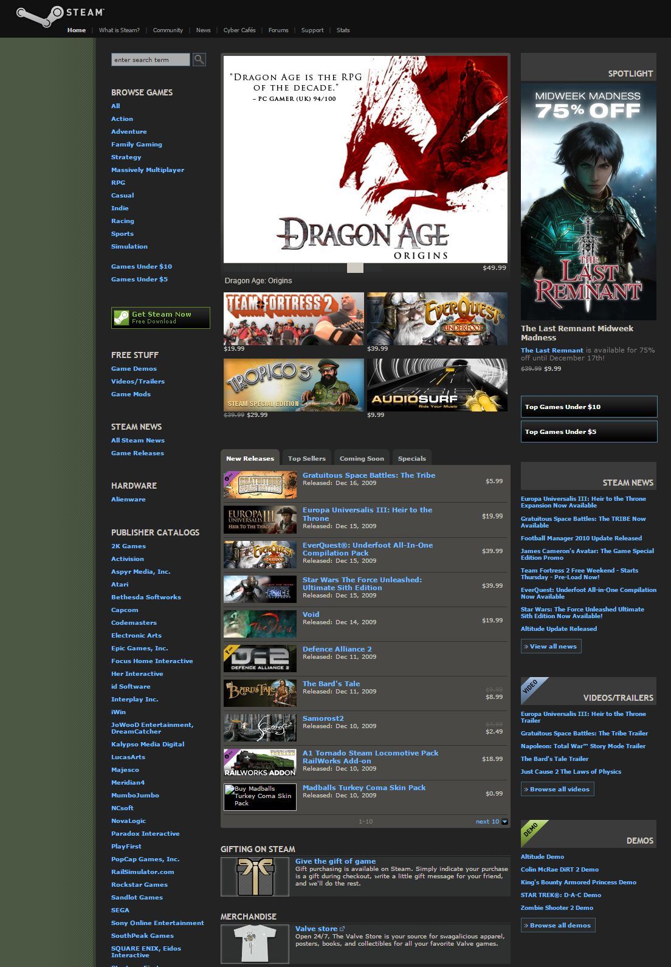Click the next 10 arrow icon
This screenshot has height=967, width=671.
coord(505,822)
